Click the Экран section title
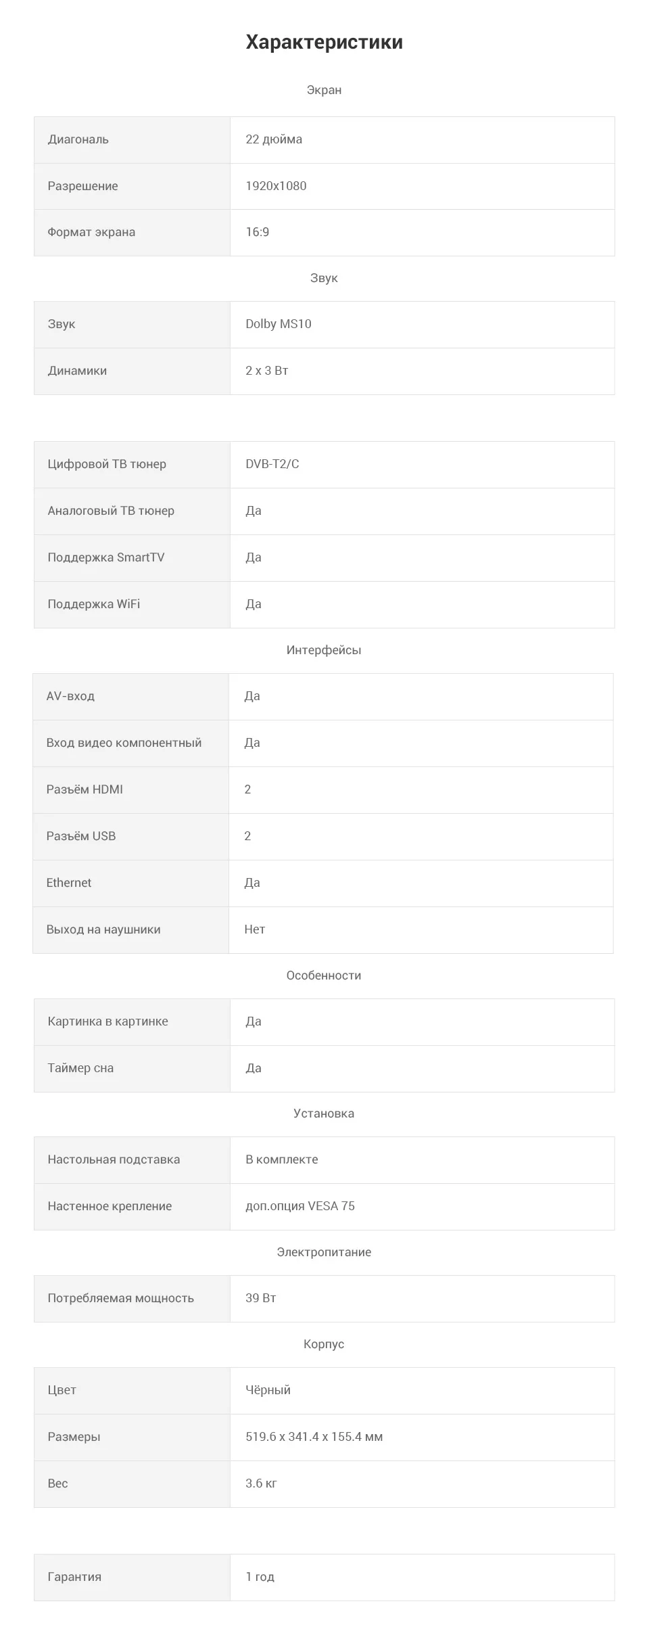 pos(324,90)
